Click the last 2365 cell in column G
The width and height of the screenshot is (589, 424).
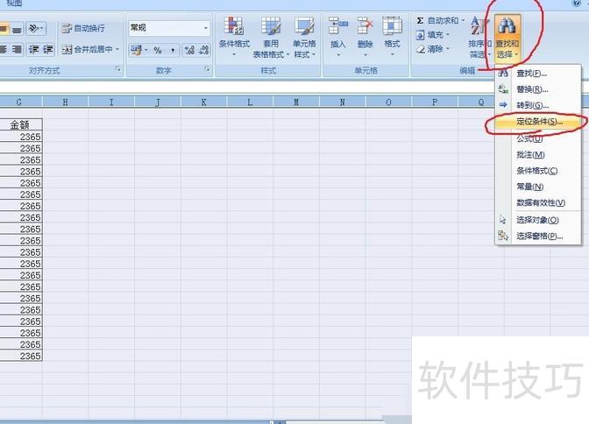[21, 356]
